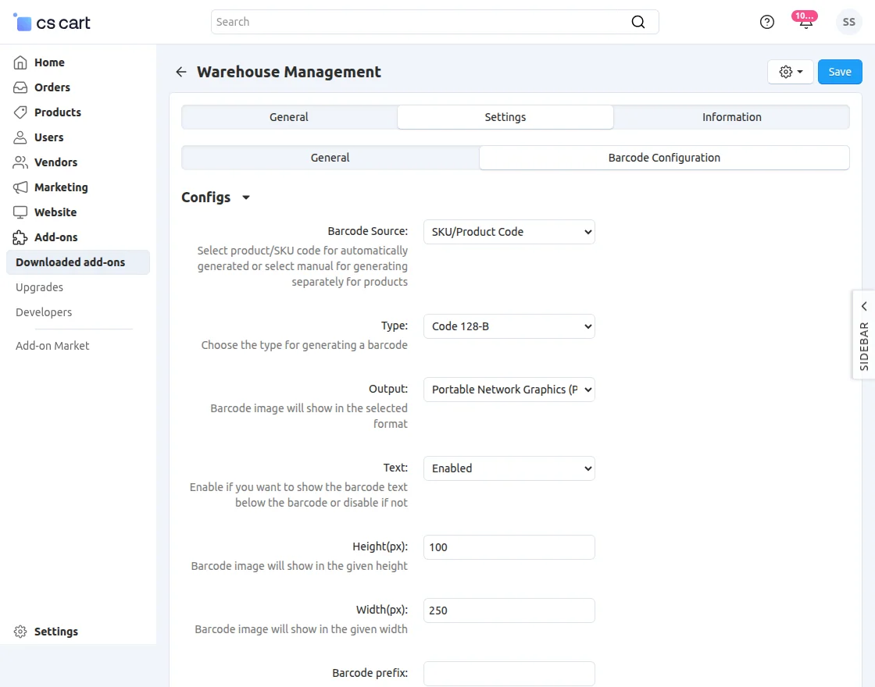Open the Add-on Market link
The image size is (875, 687).
click(x=52, y=346)
